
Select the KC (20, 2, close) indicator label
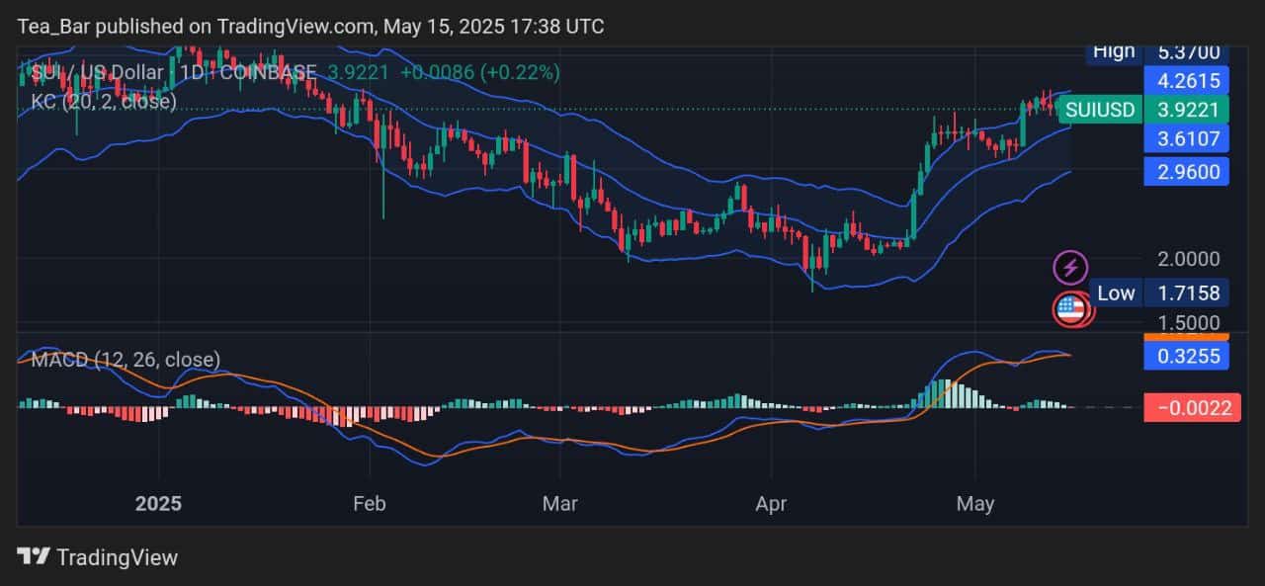click(x=97, y=101)
